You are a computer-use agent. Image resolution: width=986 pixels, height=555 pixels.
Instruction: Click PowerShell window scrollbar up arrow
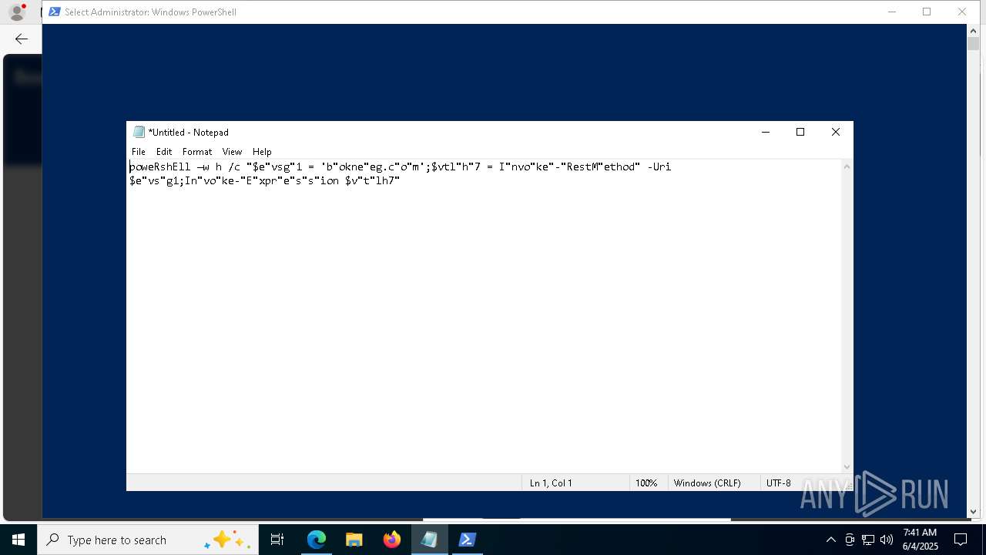click(x=973, y=30)
